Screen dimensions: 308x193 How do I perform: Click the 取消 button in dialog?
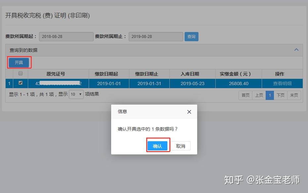coord(181,146)
